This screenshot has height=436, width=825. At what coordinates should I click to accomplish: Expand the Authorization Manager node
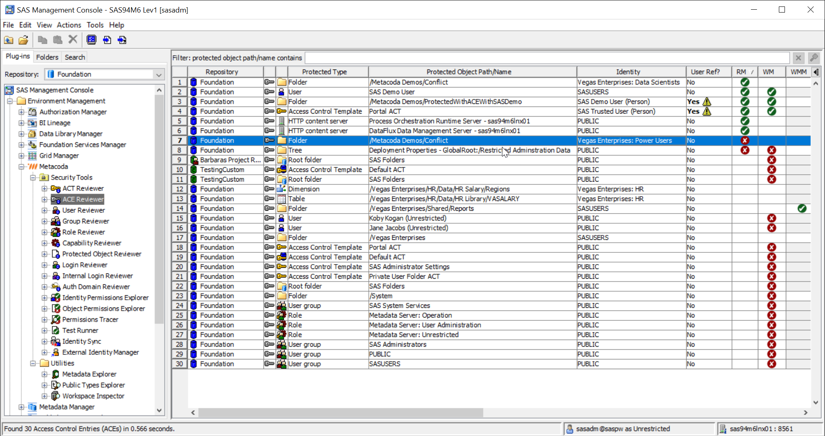(21, 112)
